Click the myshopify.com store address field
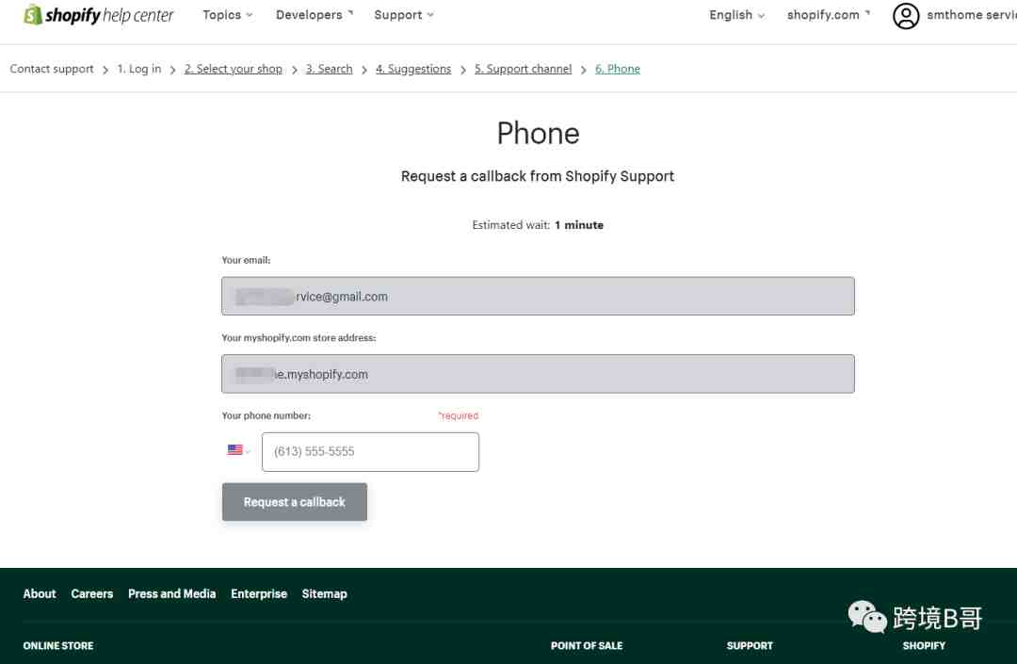Image resolution: width=1017 pixels, height=664 pixels. 538,374
